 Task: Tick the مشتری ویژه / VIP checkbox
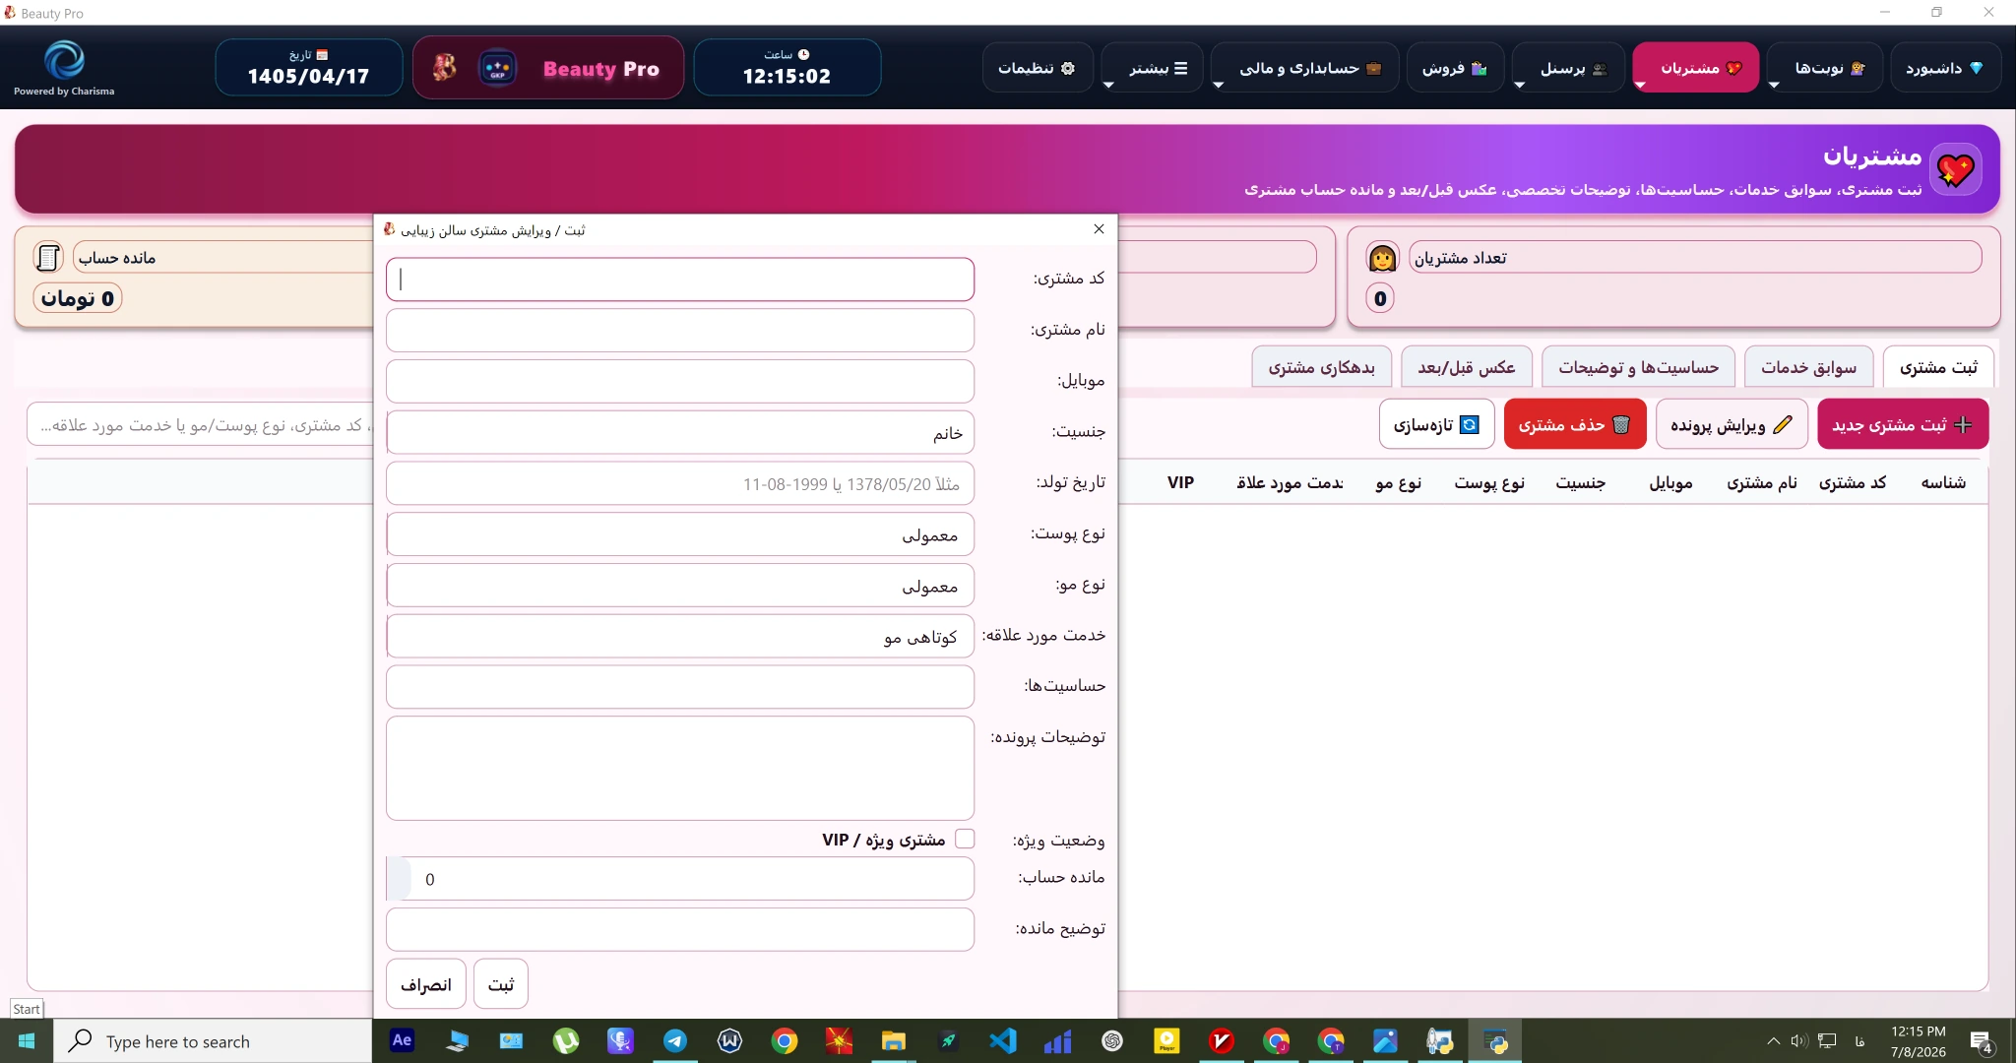point(965,839)
